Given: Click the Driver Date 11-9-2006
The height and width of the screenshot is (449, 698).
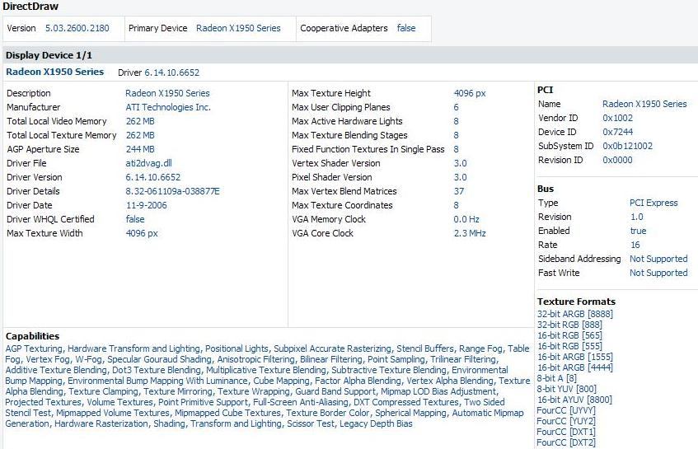Looking at the screenshot, I should (147, 205).
